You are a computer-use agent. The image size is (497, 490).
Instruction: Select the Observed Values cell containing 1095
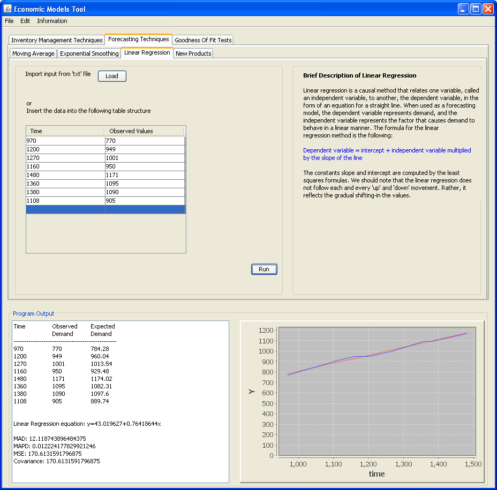145,183
